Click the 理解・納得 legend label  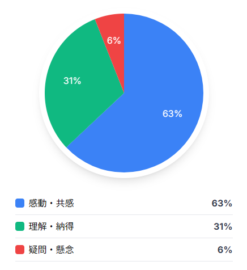click(x=51, y=226)
